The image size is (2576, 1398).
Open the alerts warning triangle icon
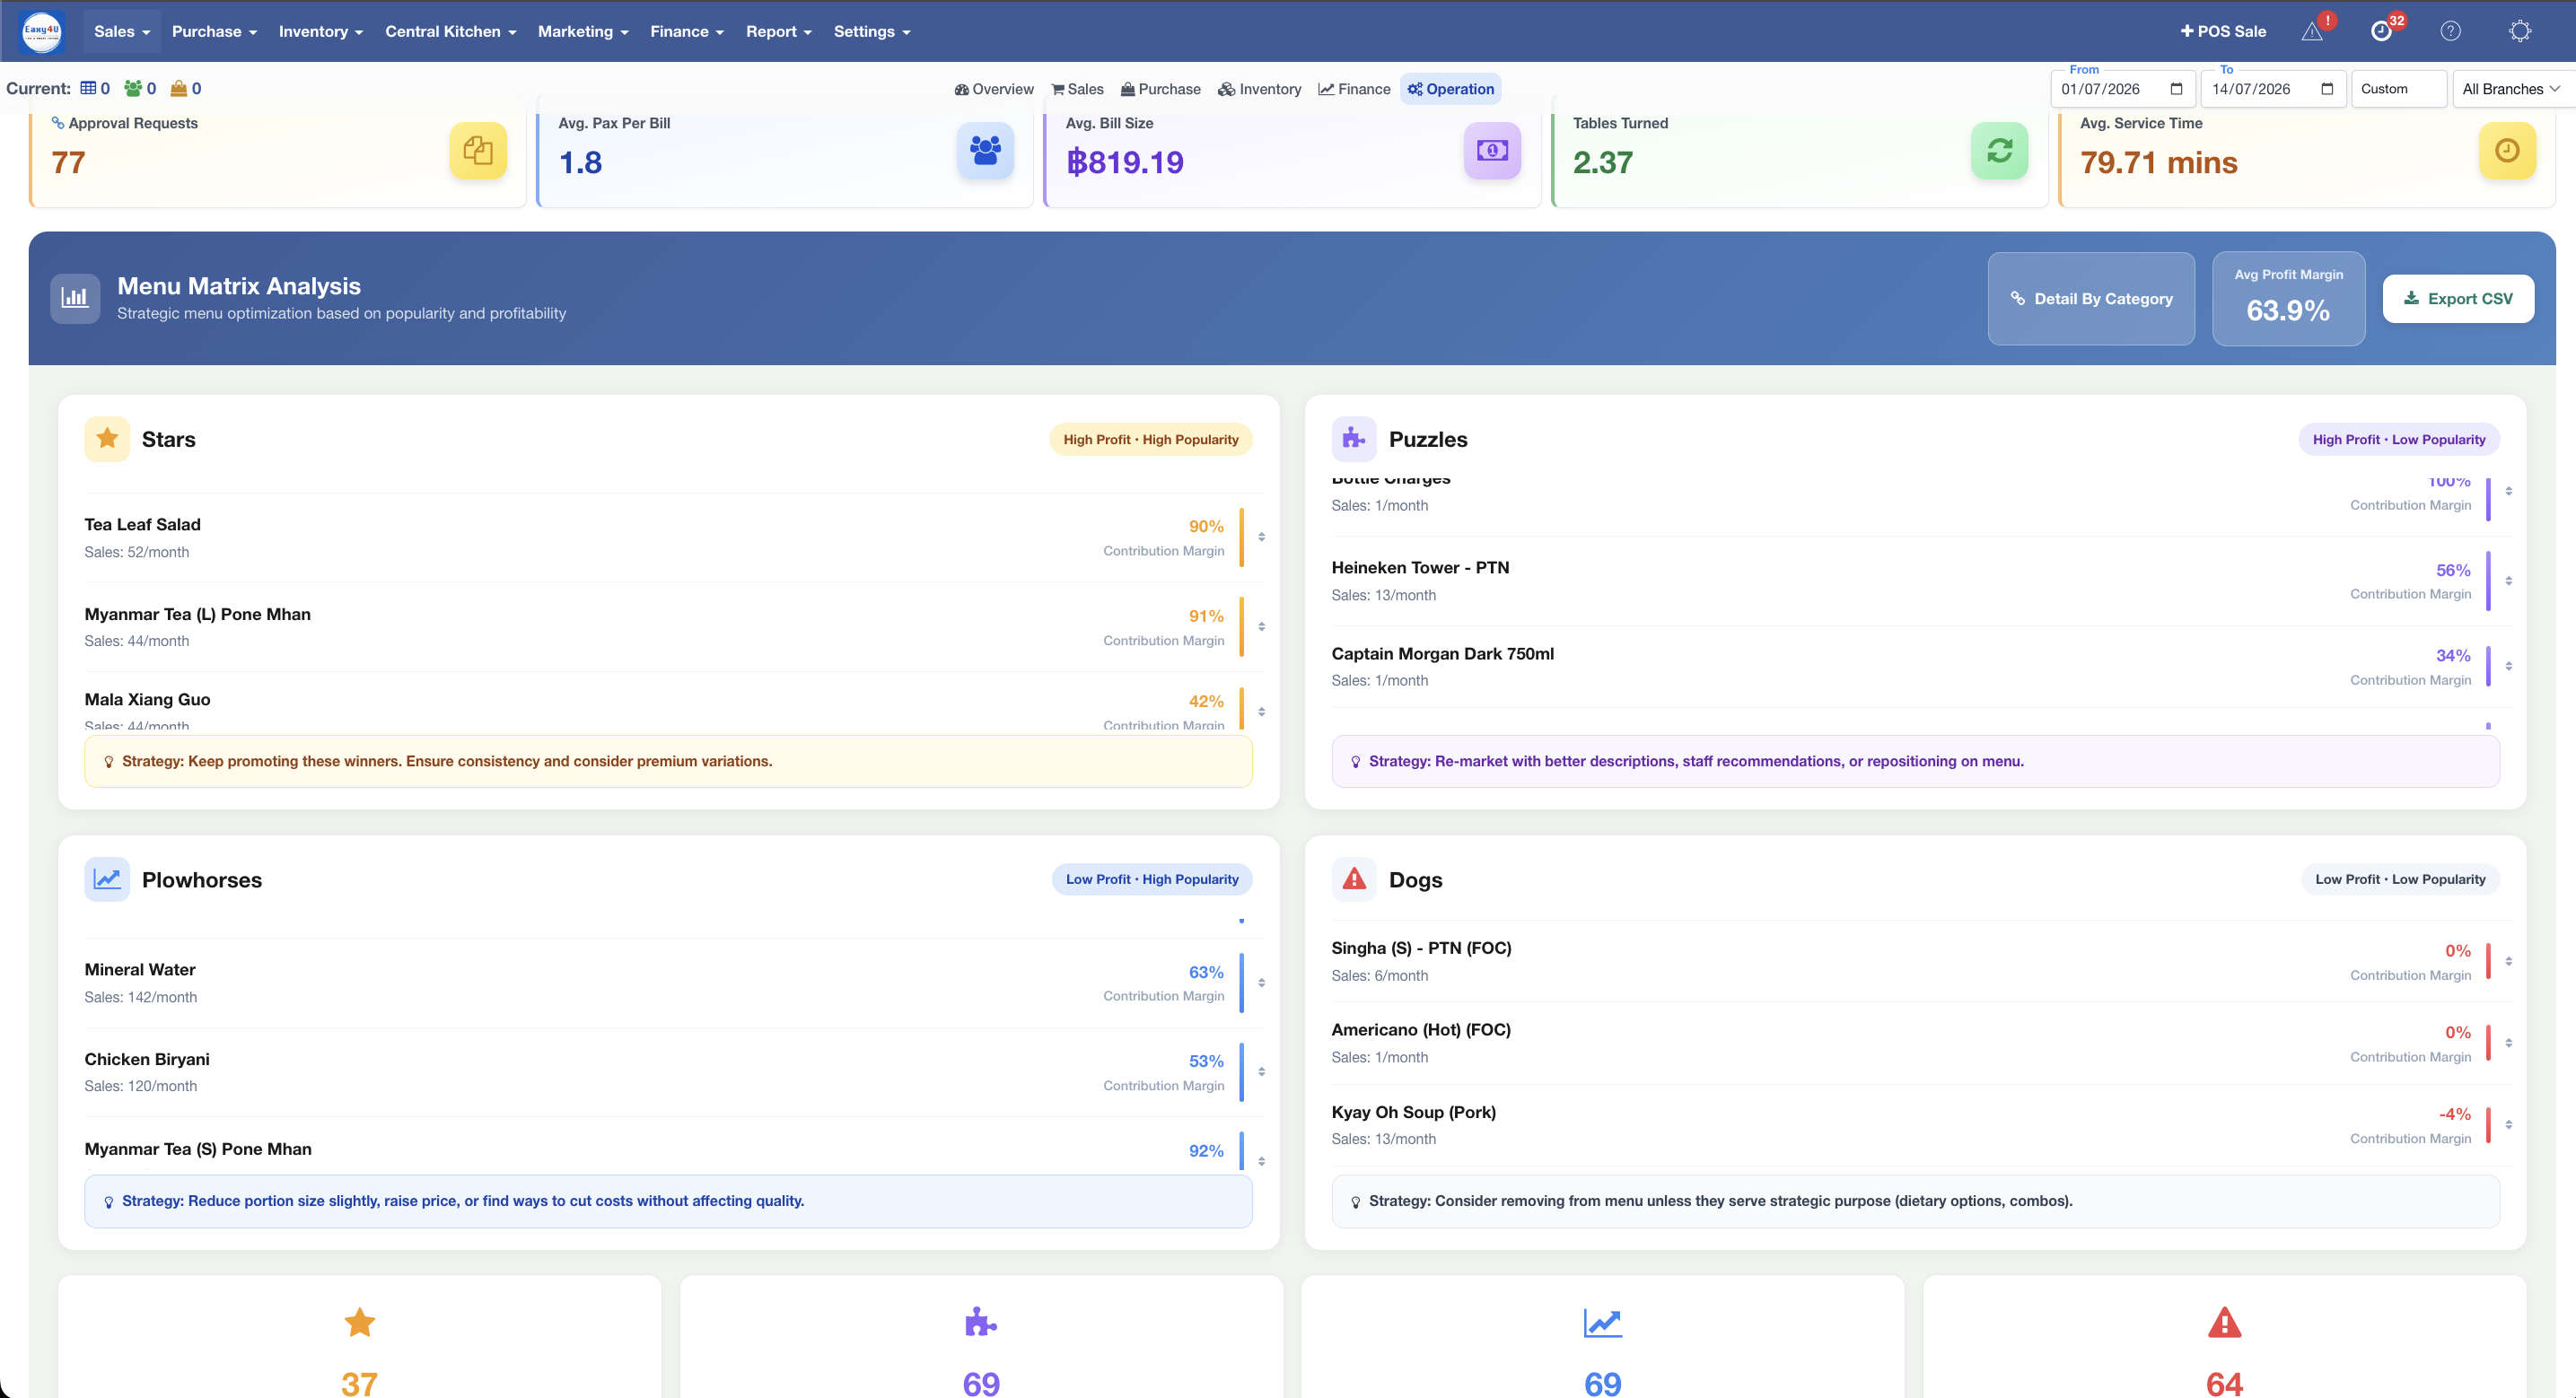(2311, 31)
